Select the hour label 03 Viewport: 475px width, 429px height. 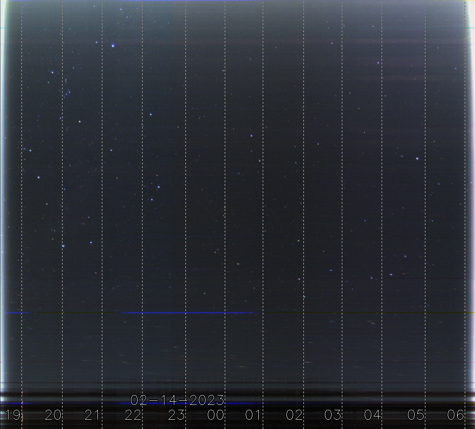332,415
